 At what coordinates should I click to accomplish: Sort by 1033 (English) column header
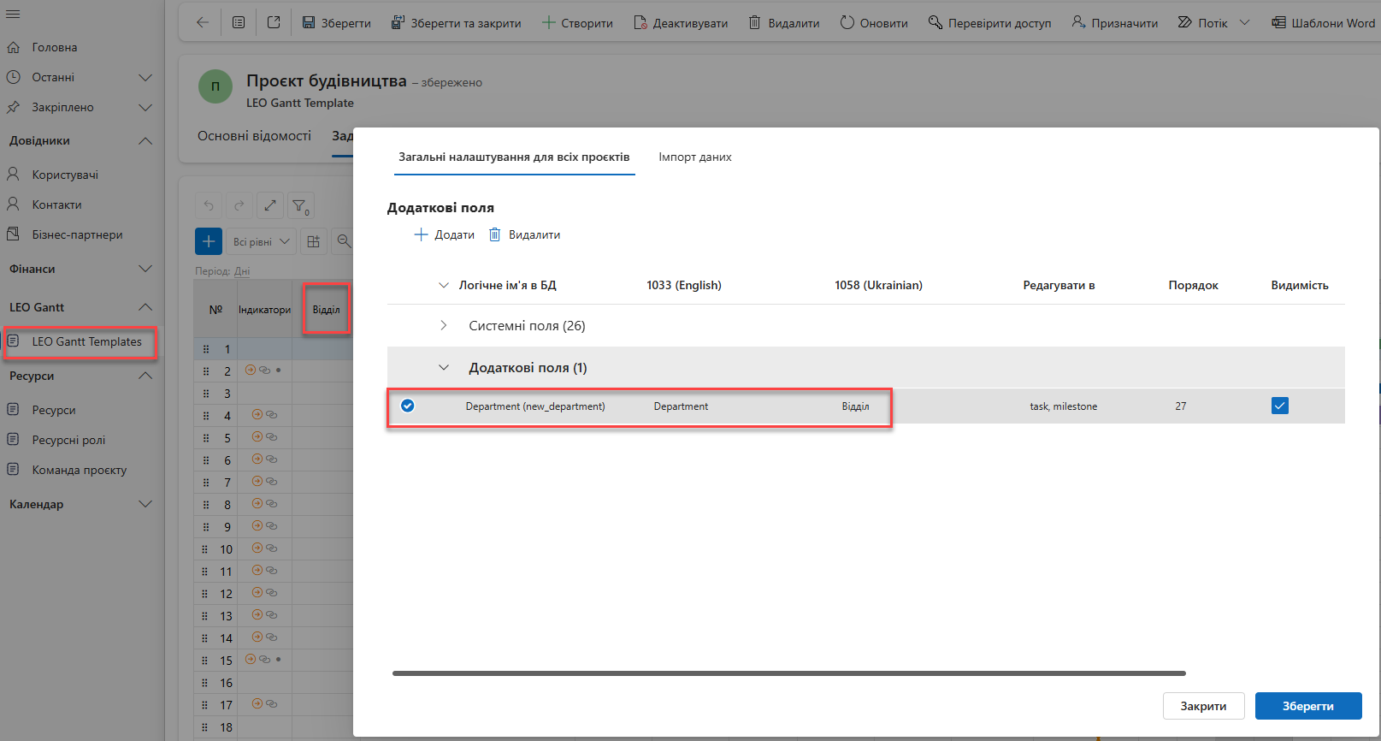(684, 285)
